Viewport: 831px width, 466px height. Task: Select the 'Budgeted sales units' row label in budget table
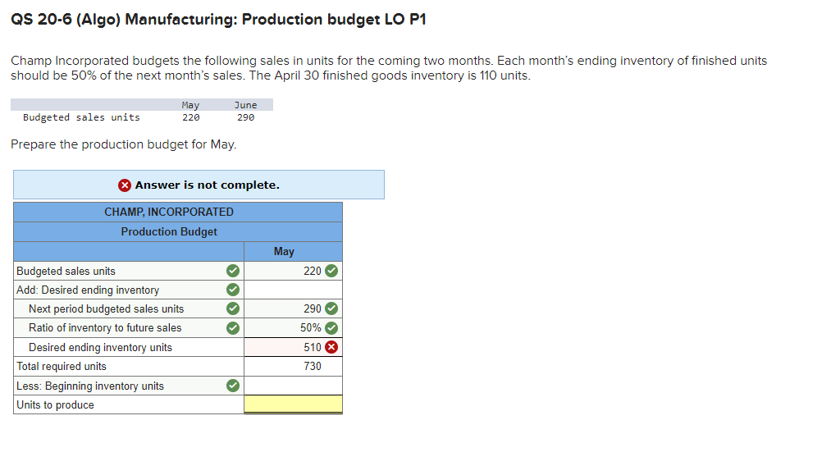pos(66,271)
